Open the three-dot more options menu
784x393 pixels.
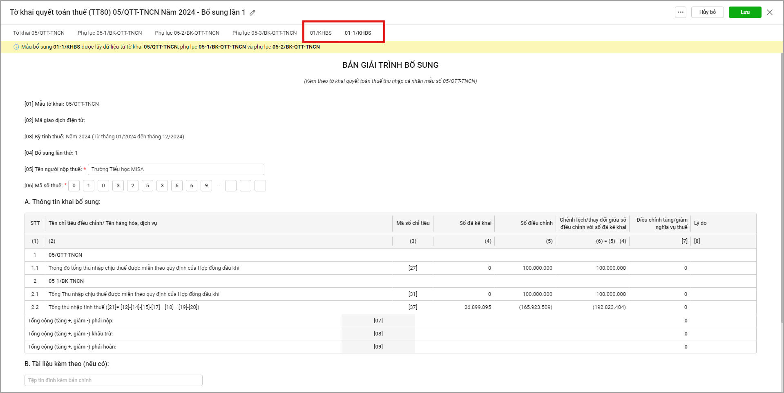(x=680, y=12)
